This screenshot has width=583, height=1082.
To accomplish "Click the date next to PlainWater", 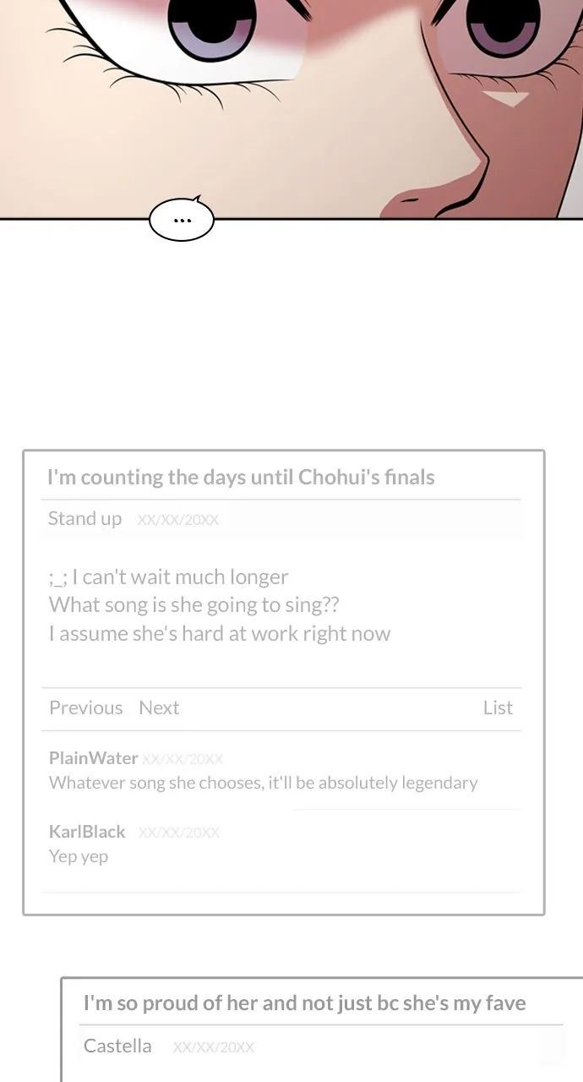I will click(183, 759).
